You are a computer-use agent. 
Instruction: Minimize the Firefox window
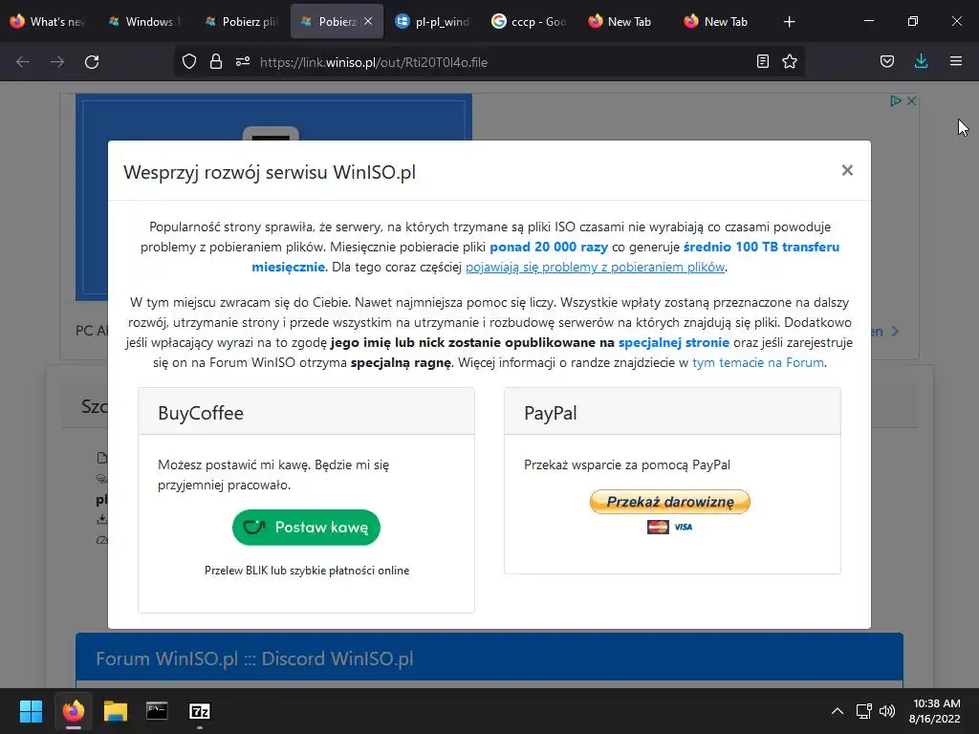tap(868, 21)
